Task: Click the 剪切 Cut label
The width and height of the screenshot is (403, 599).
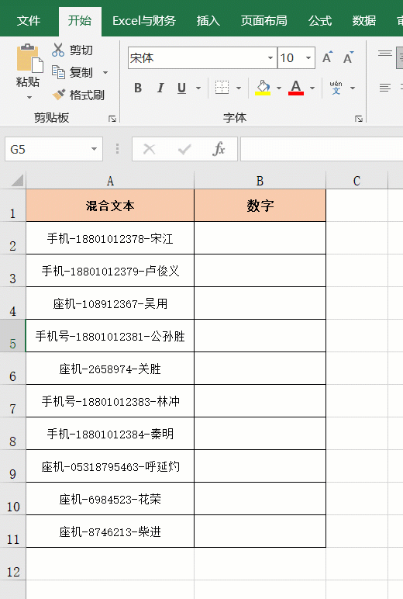Action: (81, 50)
